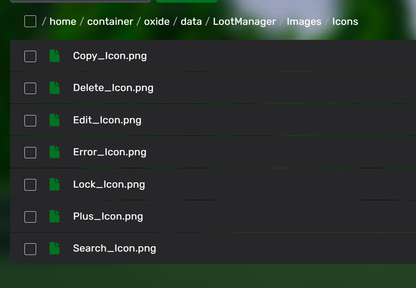This screenshot has width=416, height=288.
Task: Open the Delete_Icon.png file name
Action: [x=113, y=88]
